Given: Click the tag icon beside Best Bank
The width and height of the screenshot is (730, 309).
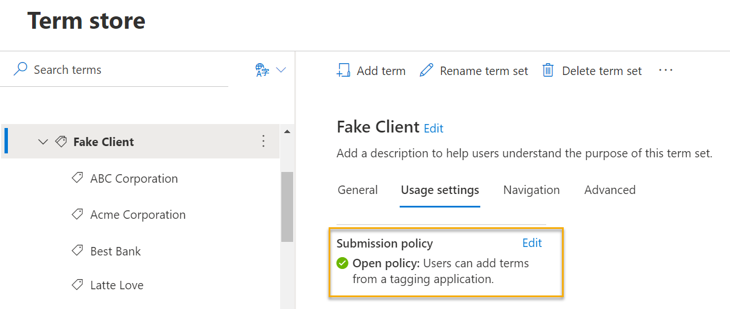Looking at the screenshot, I should click(78, 251).
